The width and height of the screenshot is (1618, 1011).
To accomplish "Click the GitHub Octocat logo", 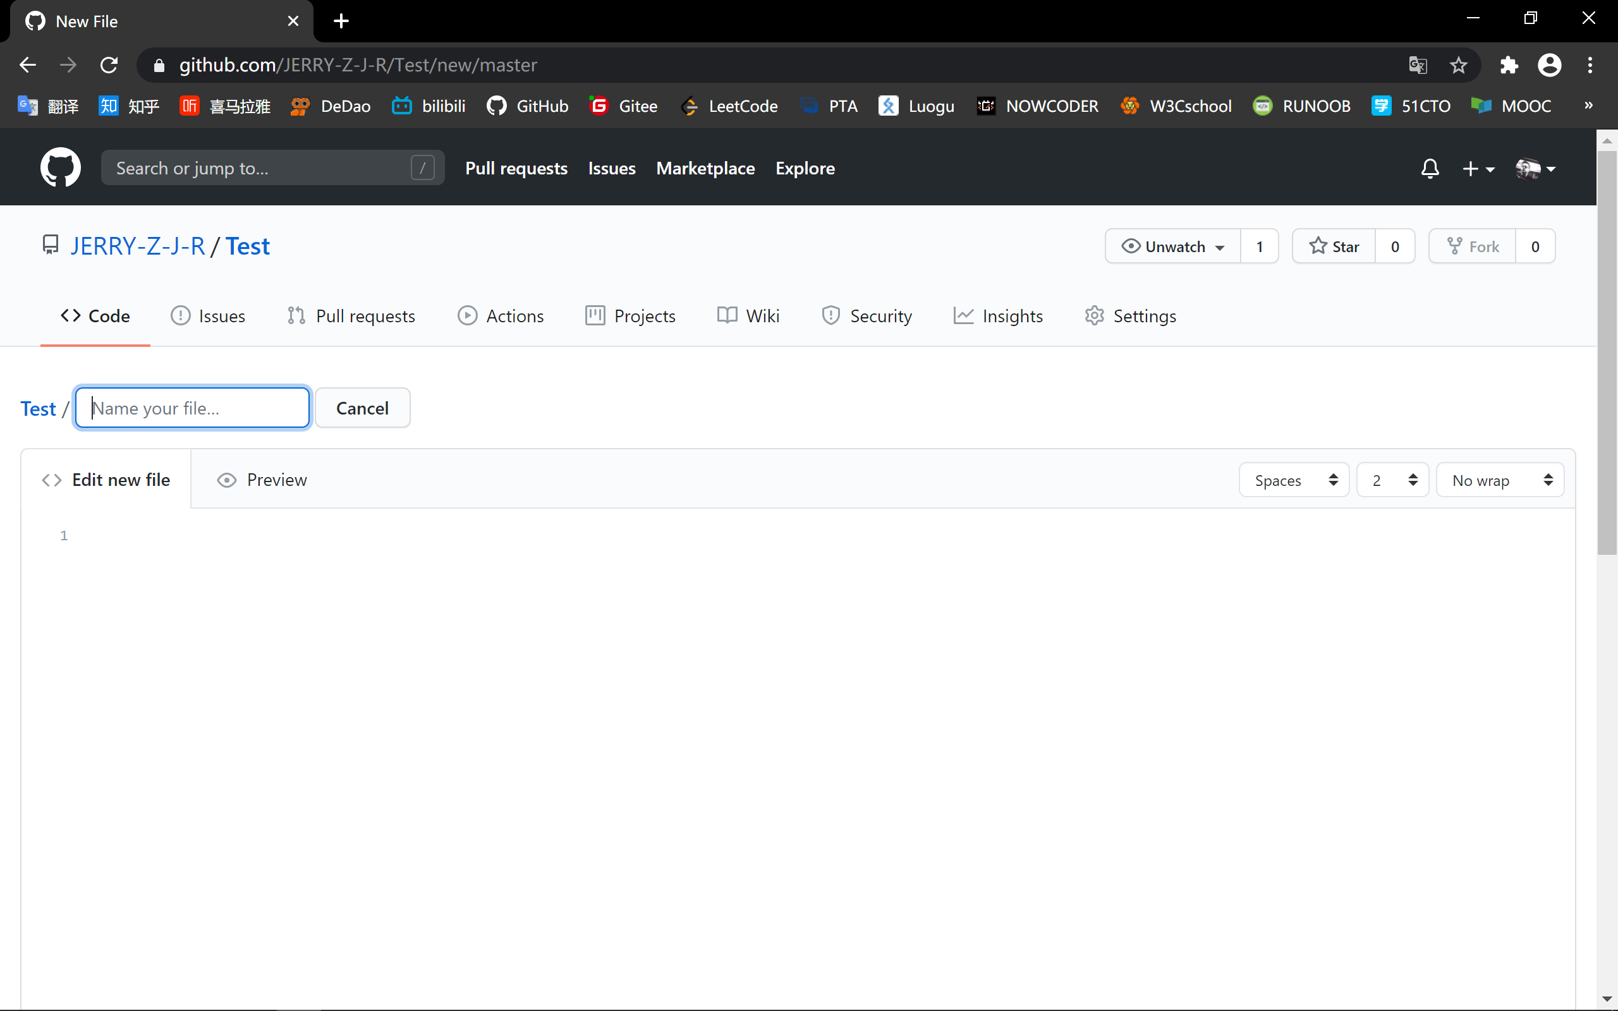I will click(60, 168).
